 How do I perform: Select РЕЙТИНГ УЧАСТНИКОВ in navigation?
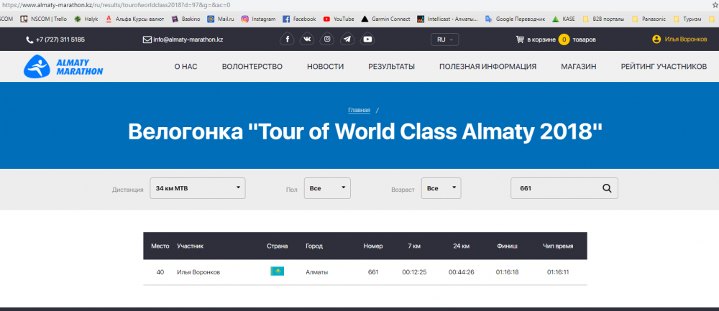click(x=664, y=67)
